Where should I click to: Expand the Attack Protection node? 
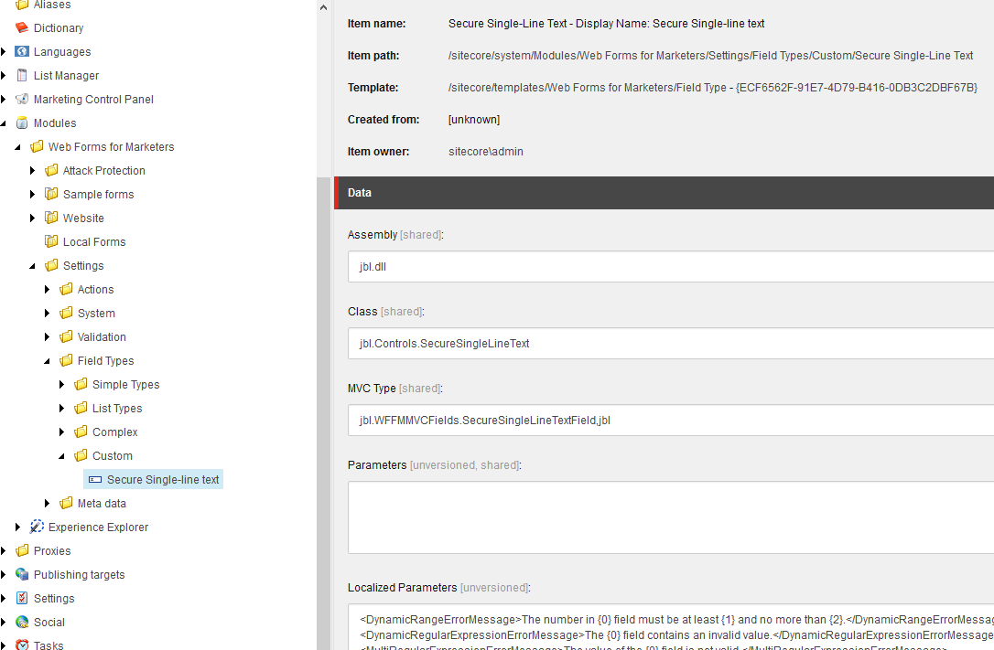click(32, 170)
